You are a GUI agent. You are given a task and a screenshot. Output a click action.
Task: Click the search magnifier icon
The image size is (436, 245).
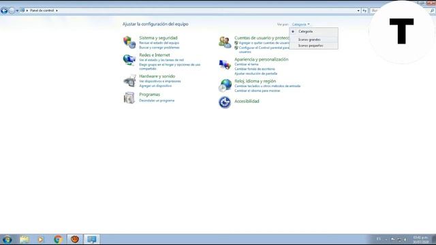(x=432, y=11)
